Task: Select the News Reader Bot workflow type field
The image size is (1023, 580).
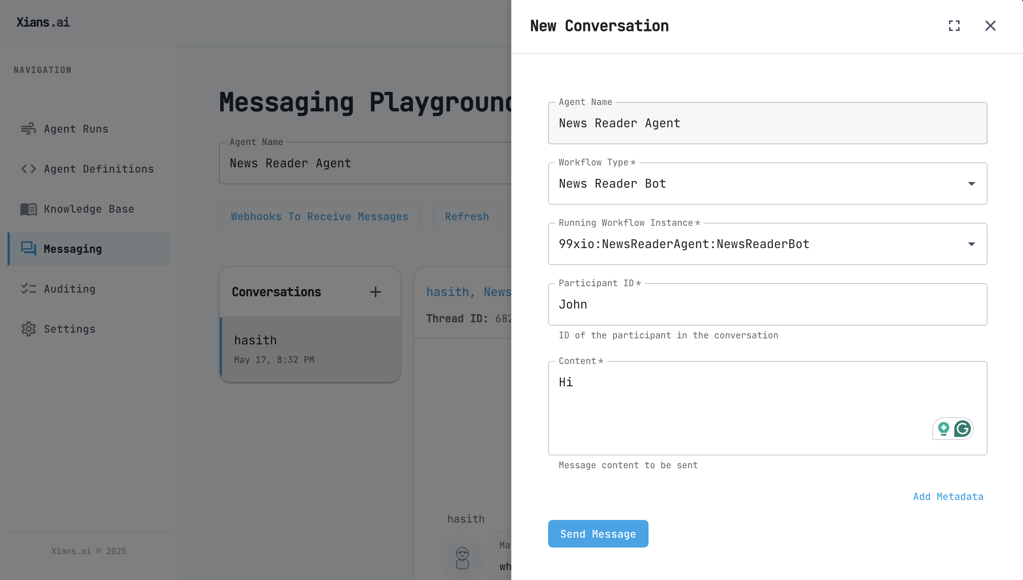Action: click(767, 184)
